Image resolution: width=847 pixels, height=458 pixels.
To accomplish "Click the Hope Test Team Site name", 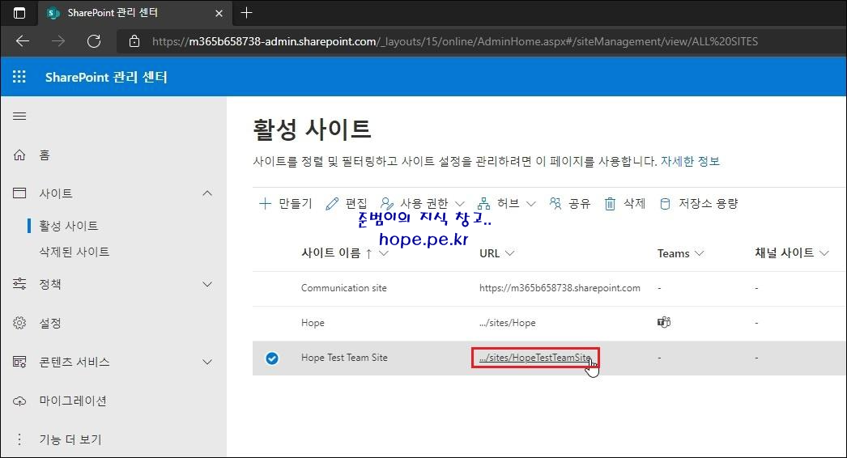I will [x=344, y=358].
